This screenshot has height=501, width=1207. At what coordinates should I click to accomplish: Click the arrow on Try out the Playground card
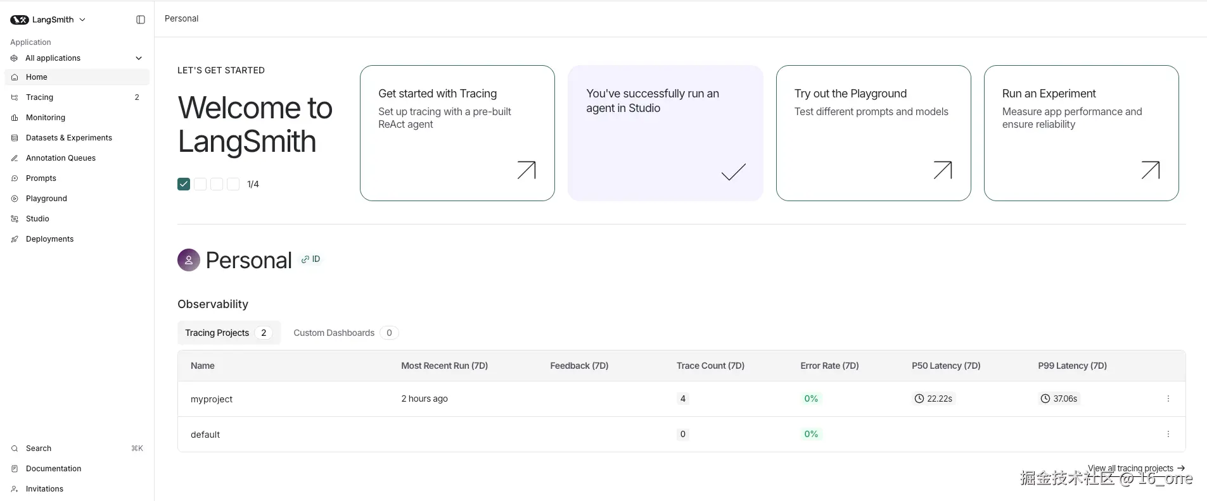click(943, 170)
